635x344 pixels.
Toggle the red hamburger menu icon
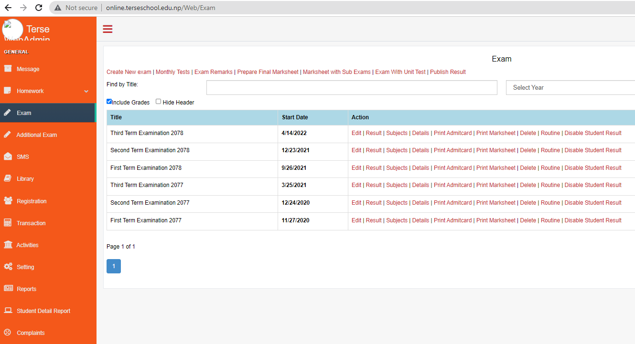coord(108,29)
